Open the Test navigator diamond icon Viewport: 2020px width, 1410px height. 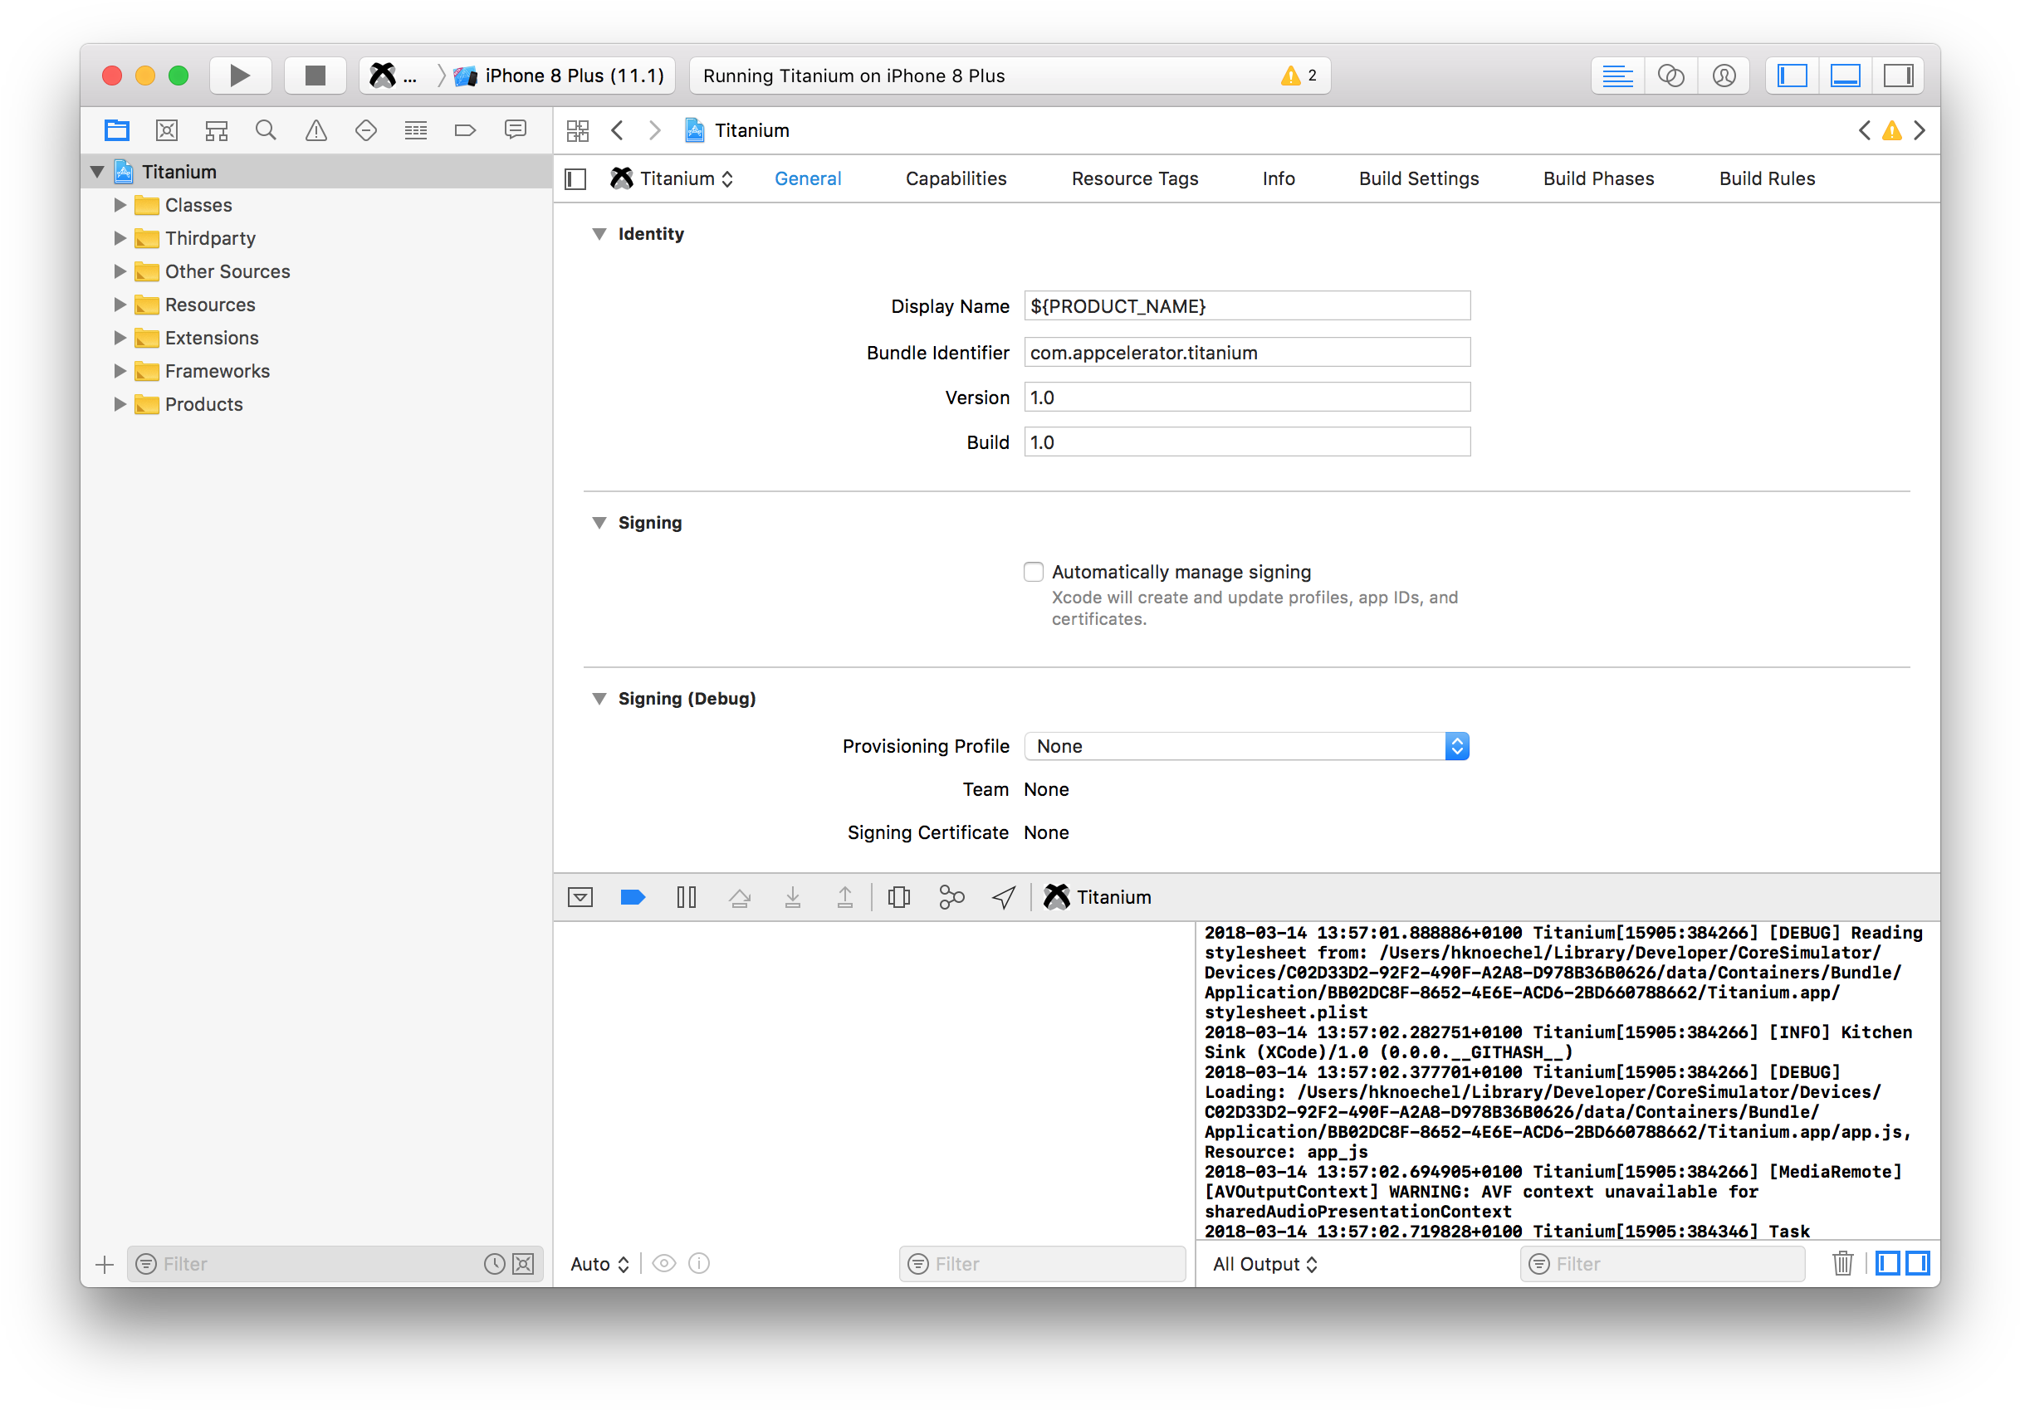click(366, 131)
